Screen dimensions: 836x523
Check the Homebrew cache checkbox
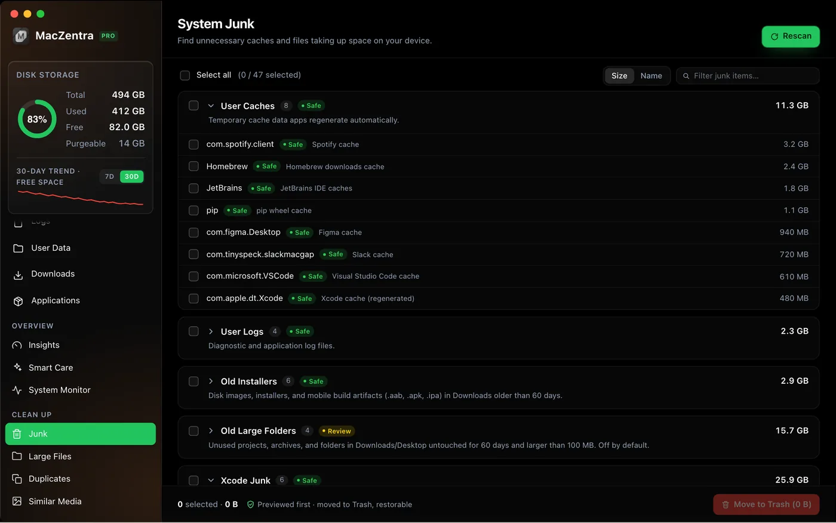[193, 167]
